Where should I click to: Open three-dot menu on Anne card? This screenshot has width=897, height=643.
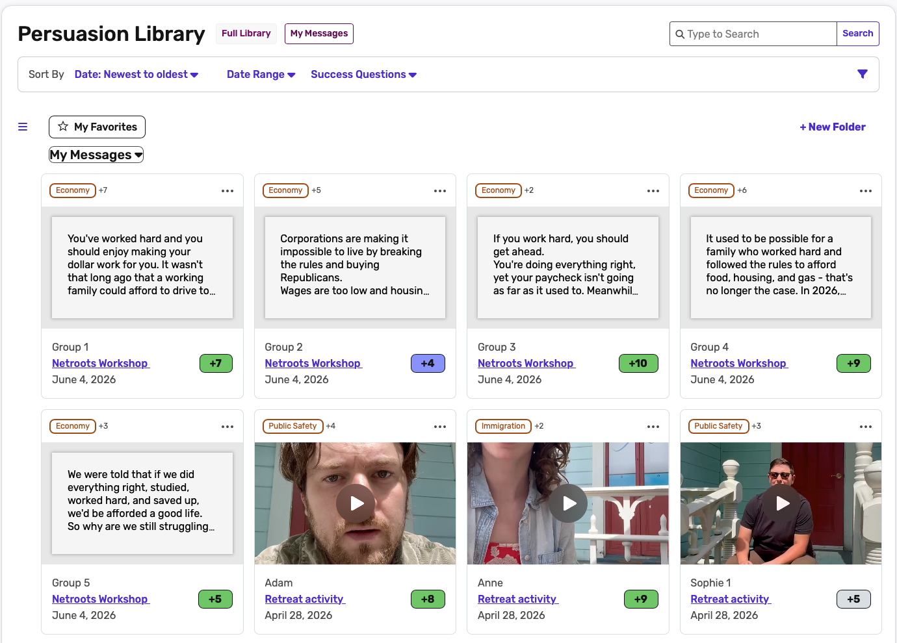[653, 427]
